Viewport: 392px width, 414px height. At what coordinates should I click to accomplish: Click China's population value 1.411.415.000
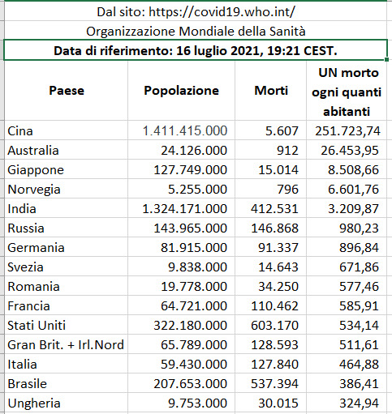(181, 130)
